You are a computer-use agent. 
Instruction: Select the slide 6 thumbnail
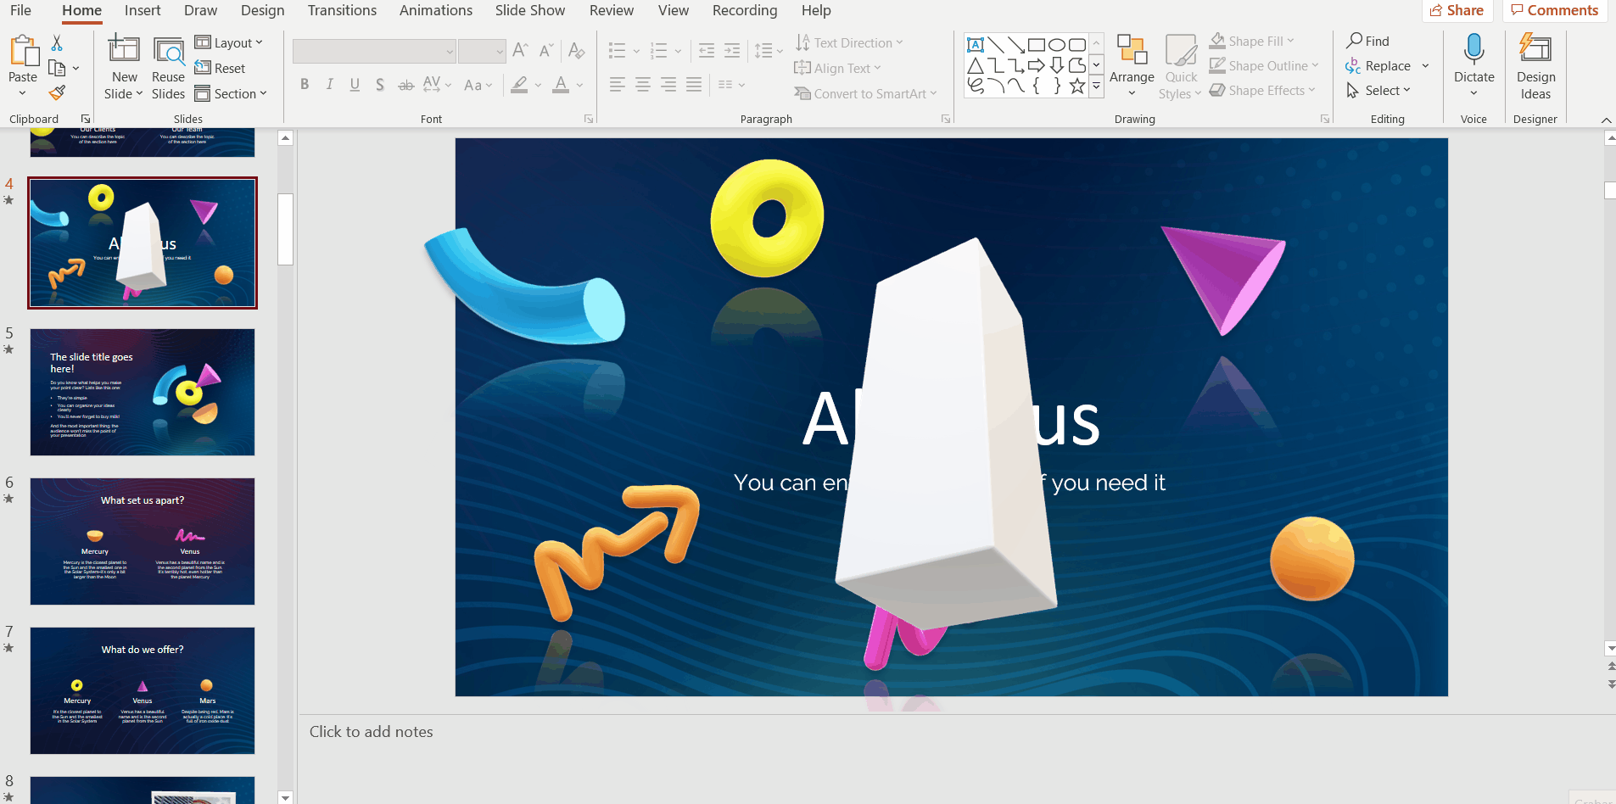[x=143, y=541]
